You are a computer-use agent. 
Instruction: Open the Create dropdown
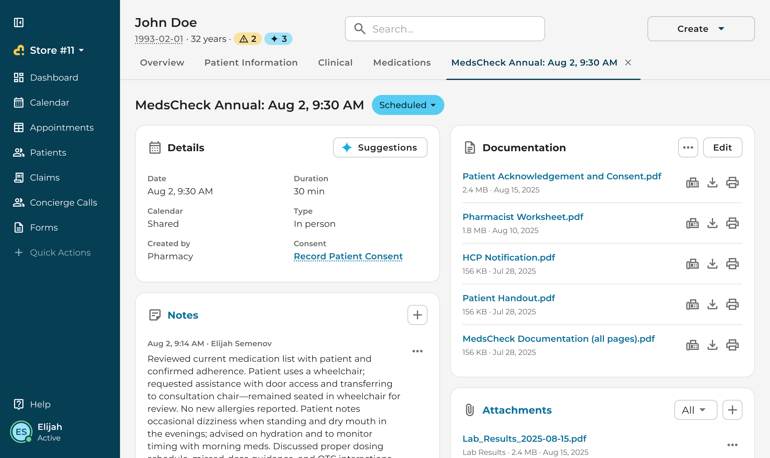coord(701,29)
